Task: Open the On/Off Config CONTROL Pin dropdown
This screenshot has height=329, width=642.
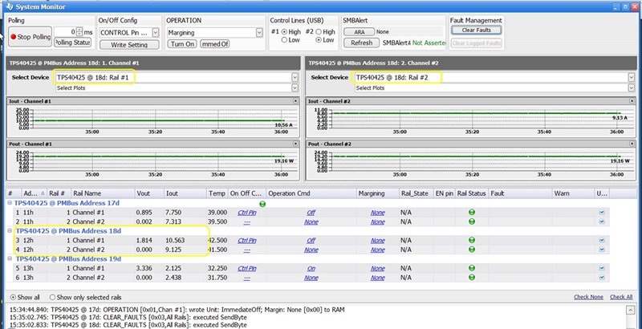Action: [156, 32]
